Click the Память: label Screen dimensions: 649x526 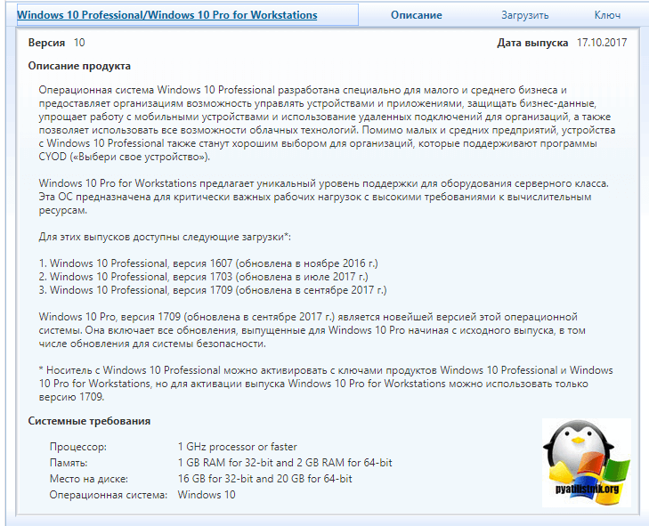coord(69,463)
